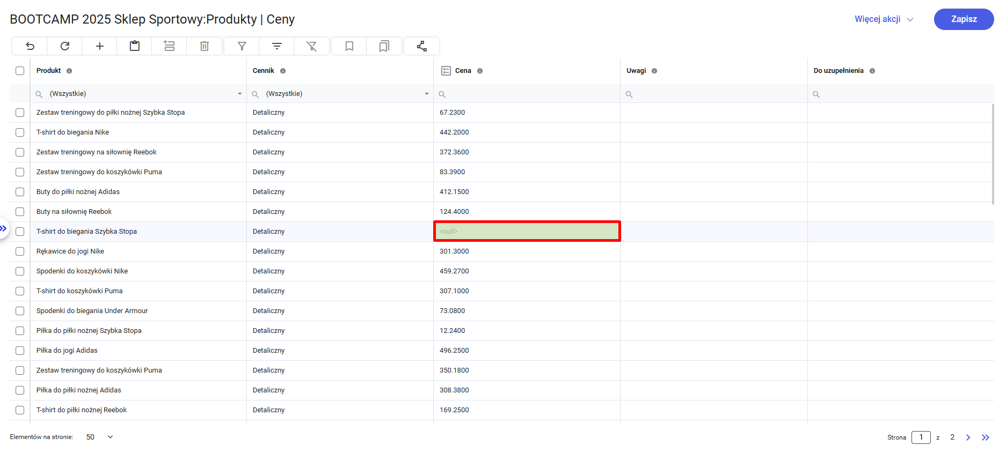Open the Więcej akcji menu
The height and width of the screenshot is (453, 999).
click(884, 19)
